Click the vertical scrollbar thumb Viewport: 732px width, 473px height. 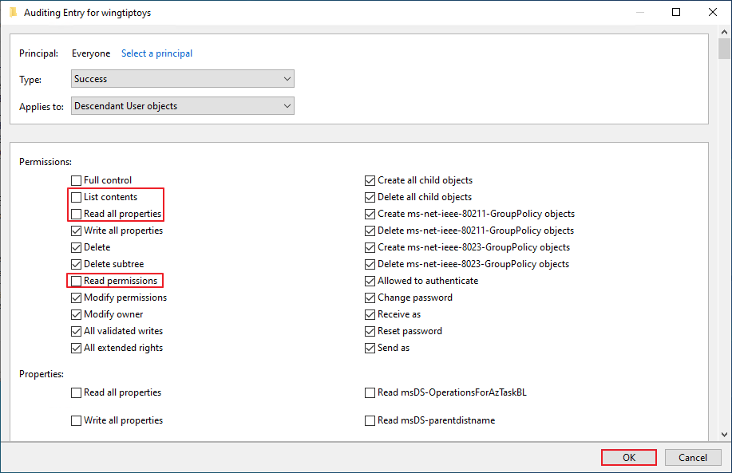tap(724, 49)
